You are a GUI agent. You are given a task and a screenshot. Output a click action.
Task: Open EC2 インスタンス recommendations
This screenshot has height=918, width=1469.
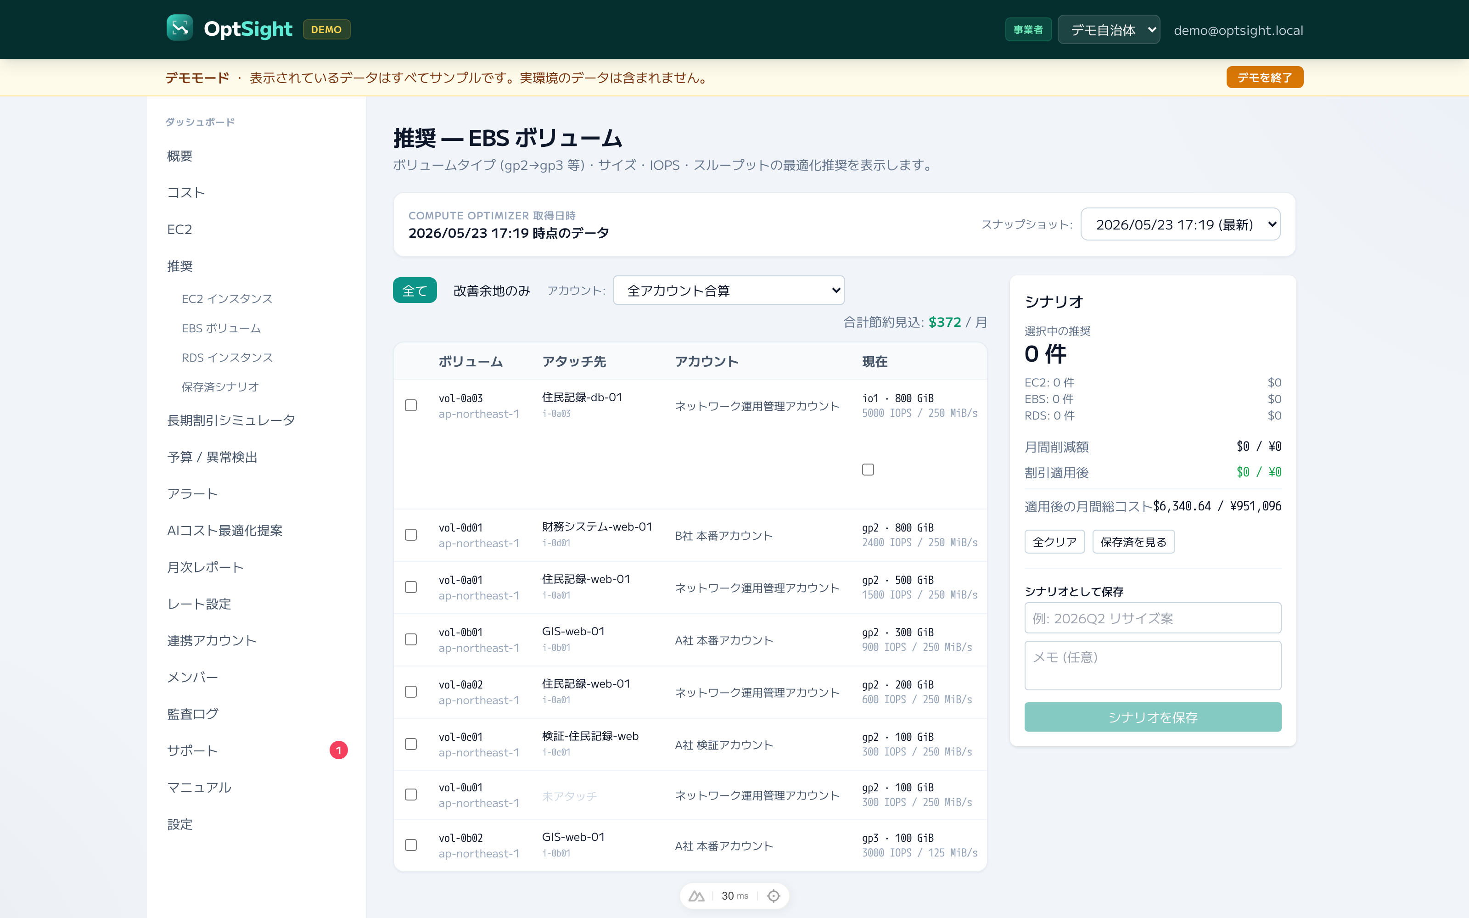[227, 299]
